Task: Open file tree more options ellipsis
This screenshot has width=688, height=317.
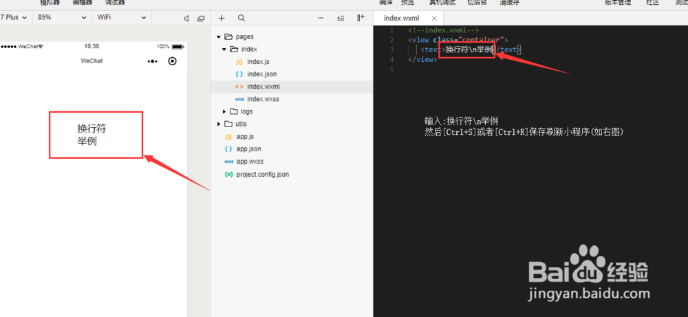Action: pyautogui.click(x=321, y=18)
